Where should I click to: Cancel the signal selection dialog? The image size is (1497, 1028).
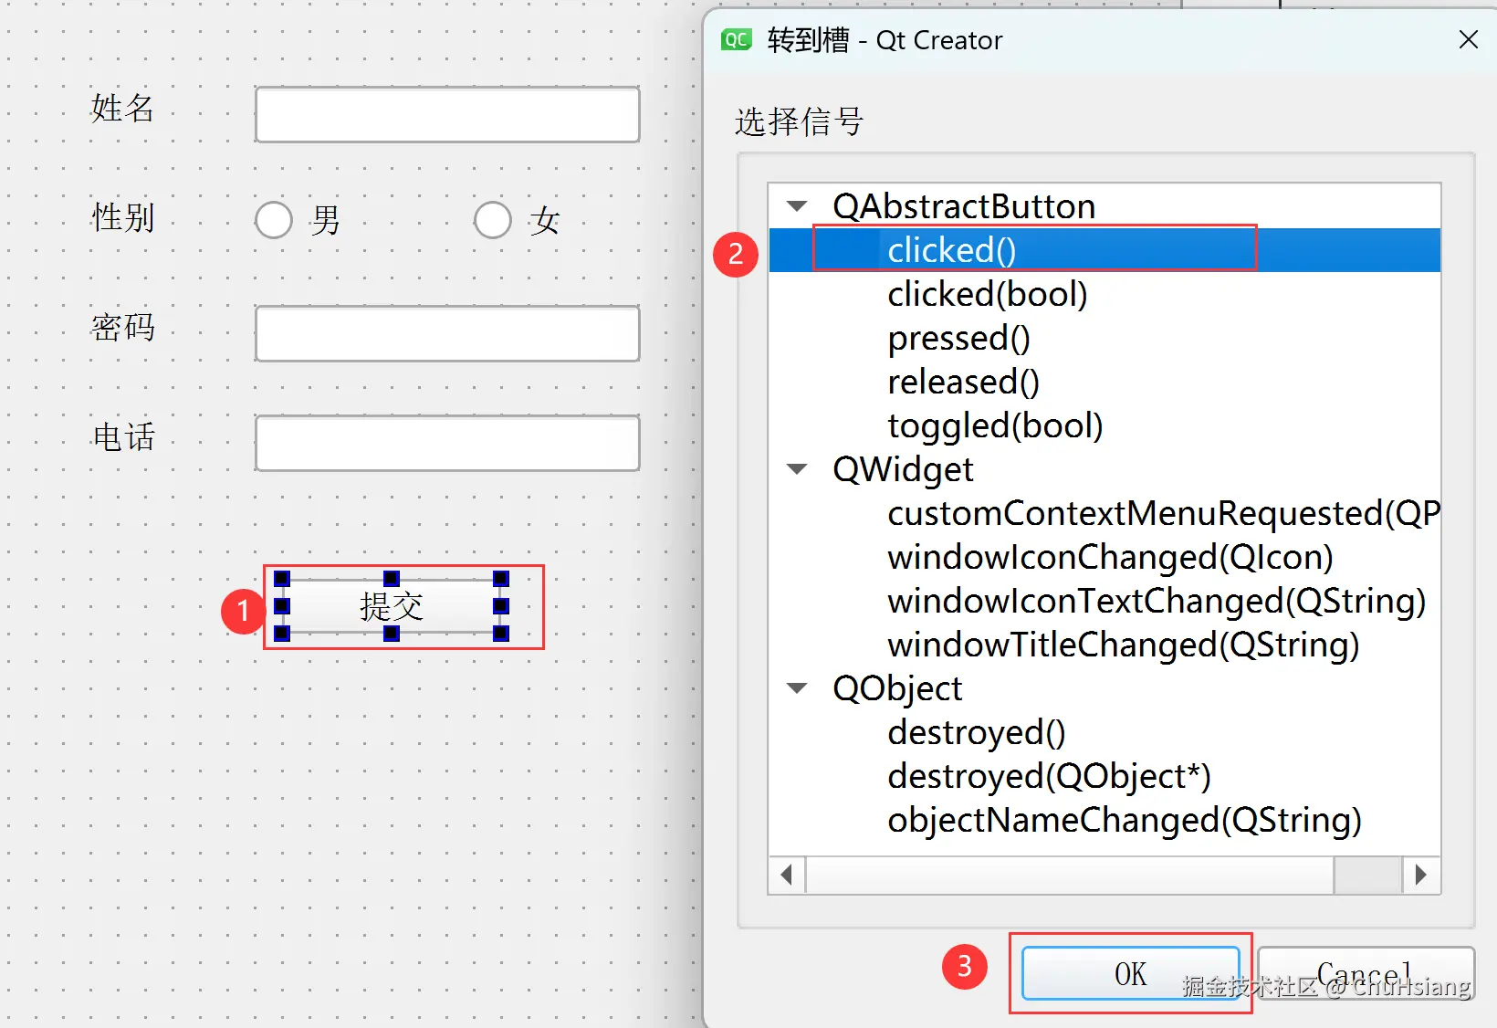(1366, 973)
